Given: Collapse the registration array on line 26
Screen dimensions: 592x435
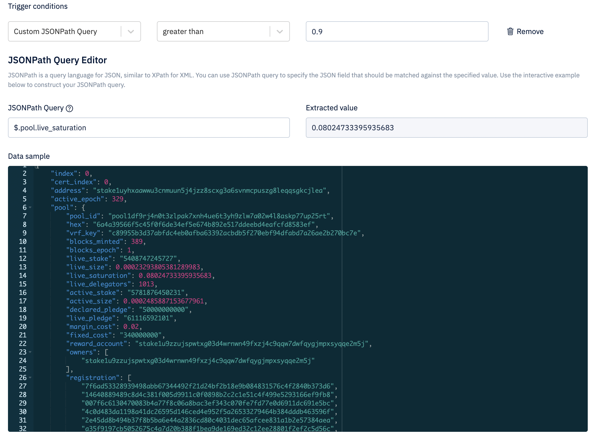Looking at the screenshot, I should click(x=30, y=378).
